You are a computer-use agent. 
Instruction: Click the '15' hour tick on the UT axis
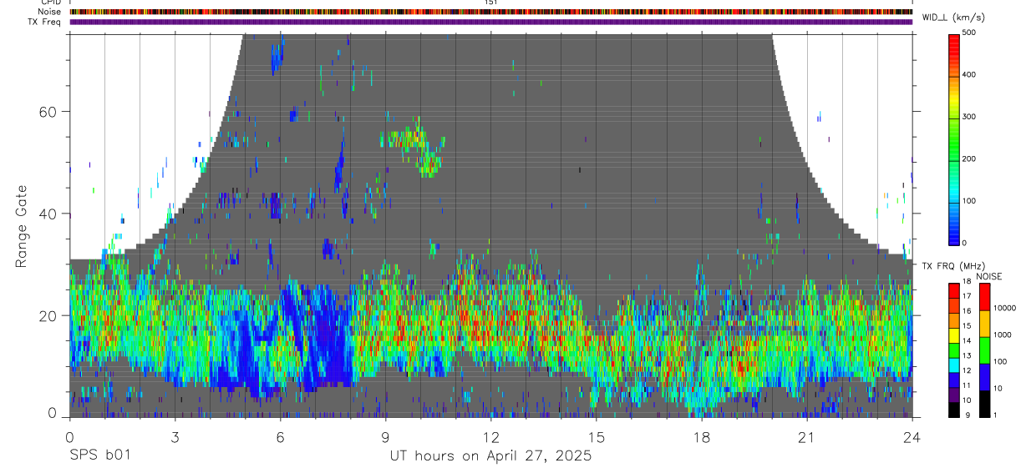coord(597,437)
